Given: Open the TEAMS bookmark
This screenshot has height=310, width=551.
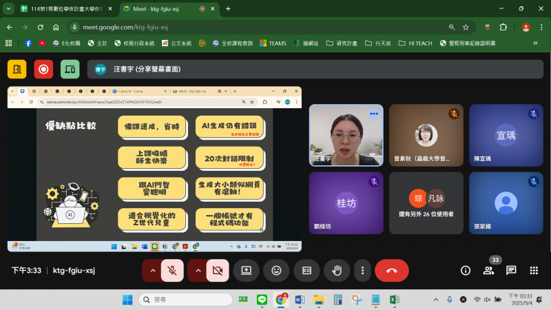Looking at the screenshot, I should 273,43.
